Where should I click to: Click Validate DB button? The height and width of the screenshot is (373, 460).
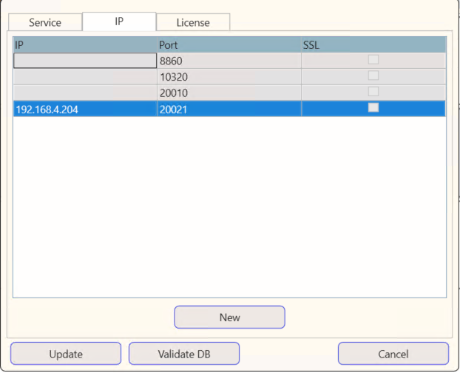[184, 354]
